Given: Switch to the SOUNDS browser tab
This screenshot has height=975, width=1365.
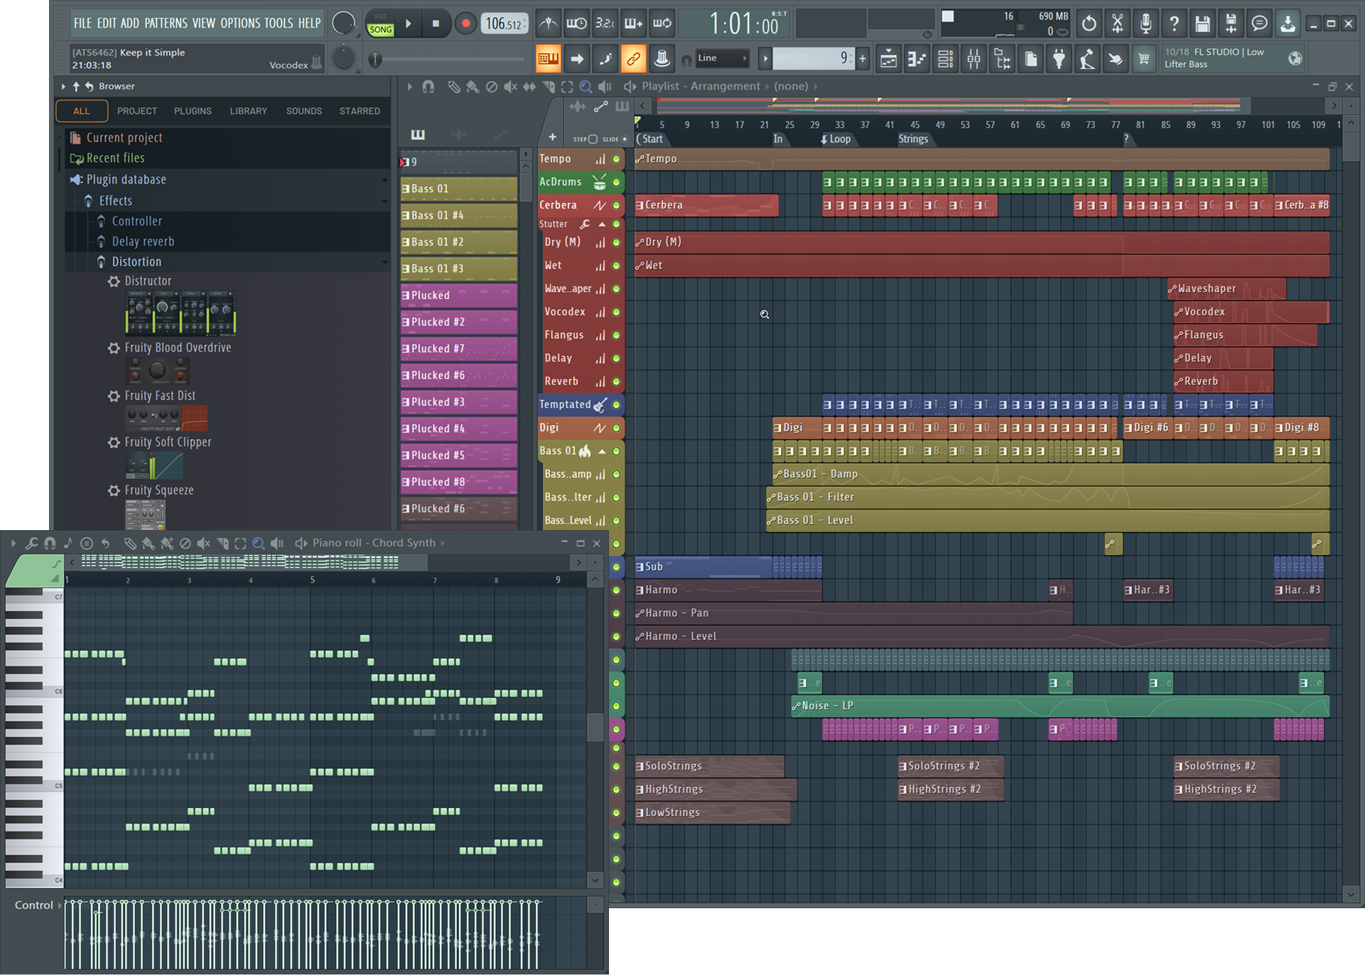Looking at the screenshot, I should (304, 112).
